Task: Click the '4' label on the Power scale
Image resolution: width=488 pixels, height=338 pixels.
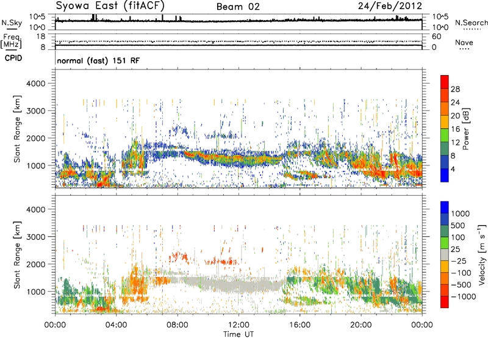Action: click(453, 169)
